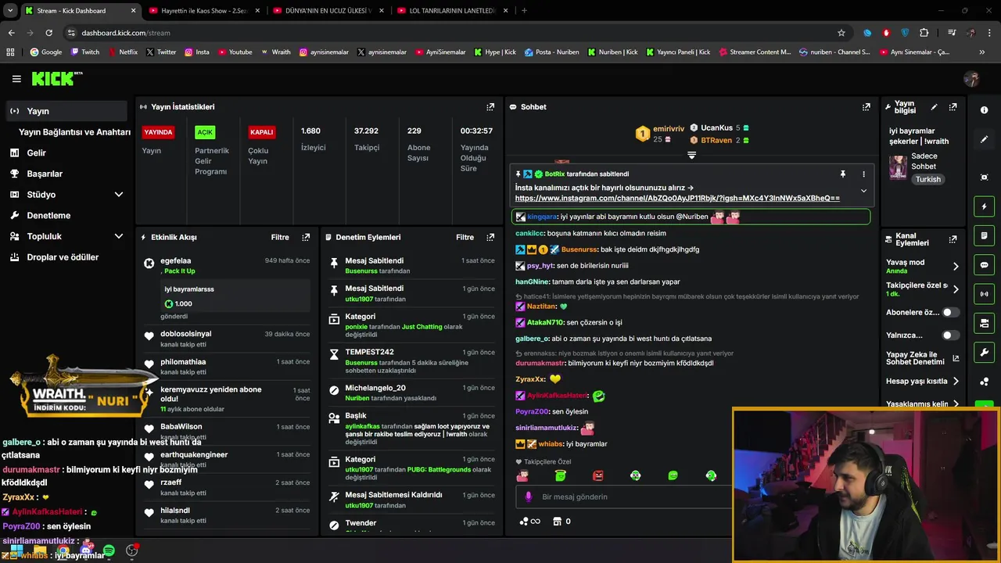Open the shop icon below chat input
Screen dimensions: 1001x563
coord(557,522)
